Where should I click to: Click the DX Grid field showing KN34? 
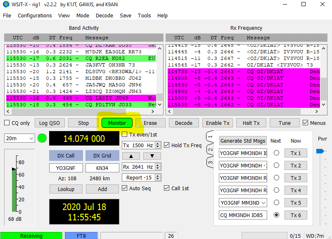102,168
